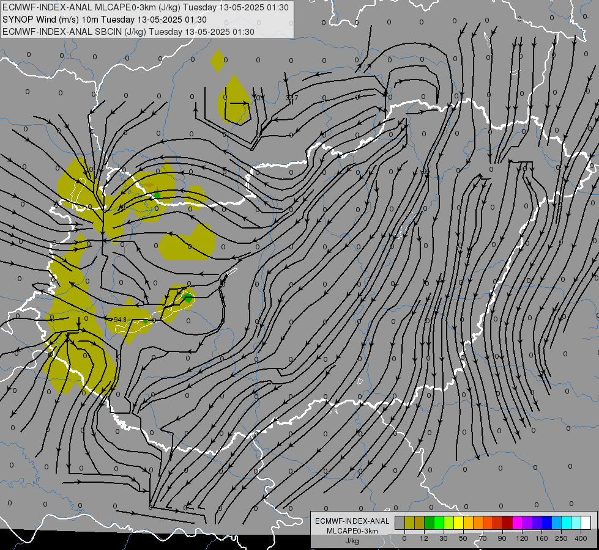Click the bright green legend swatch
Image resolution: width=599 pixels, height=550 pixels.
[439, 522]
